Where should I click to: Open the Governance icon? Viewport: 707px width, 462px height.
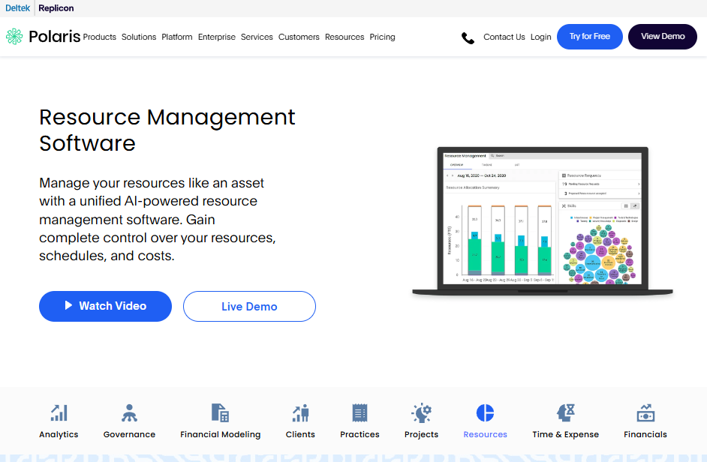129,412
